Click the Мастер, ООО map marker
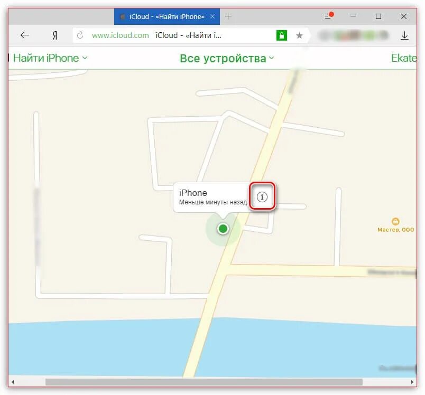Viewport: 425px width, 395px height. 395,225
